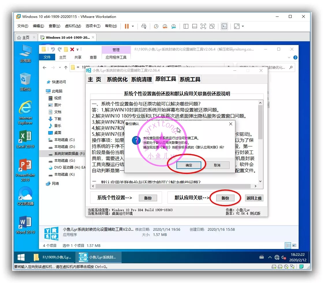324x283 pixels.
Task: Enter VMware full screen mode icon
Action: (x=203, y=26)
